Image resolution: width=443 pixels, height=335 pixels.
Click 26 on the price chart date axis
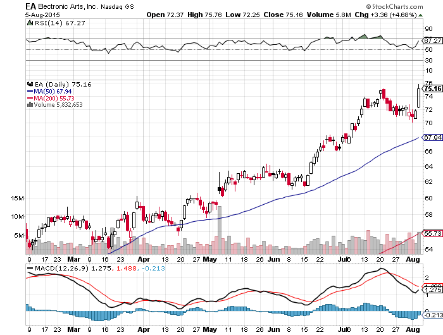click(x=259, y=259)
